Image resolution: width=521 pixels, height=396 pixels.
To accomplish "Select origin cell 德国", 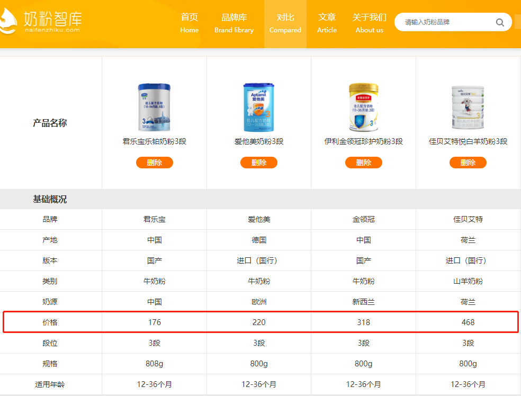I will (x=259, y=240).
